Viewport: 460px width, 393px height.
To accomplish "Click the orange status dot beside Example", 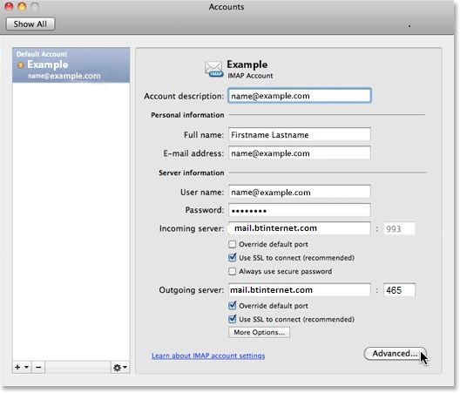I will 21,65.
